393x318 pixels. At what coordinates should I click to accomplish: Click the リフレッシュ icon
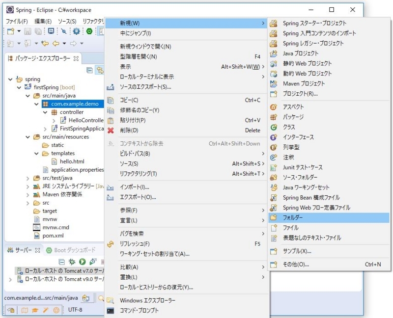pyautogui.click(x=111, y=244)
